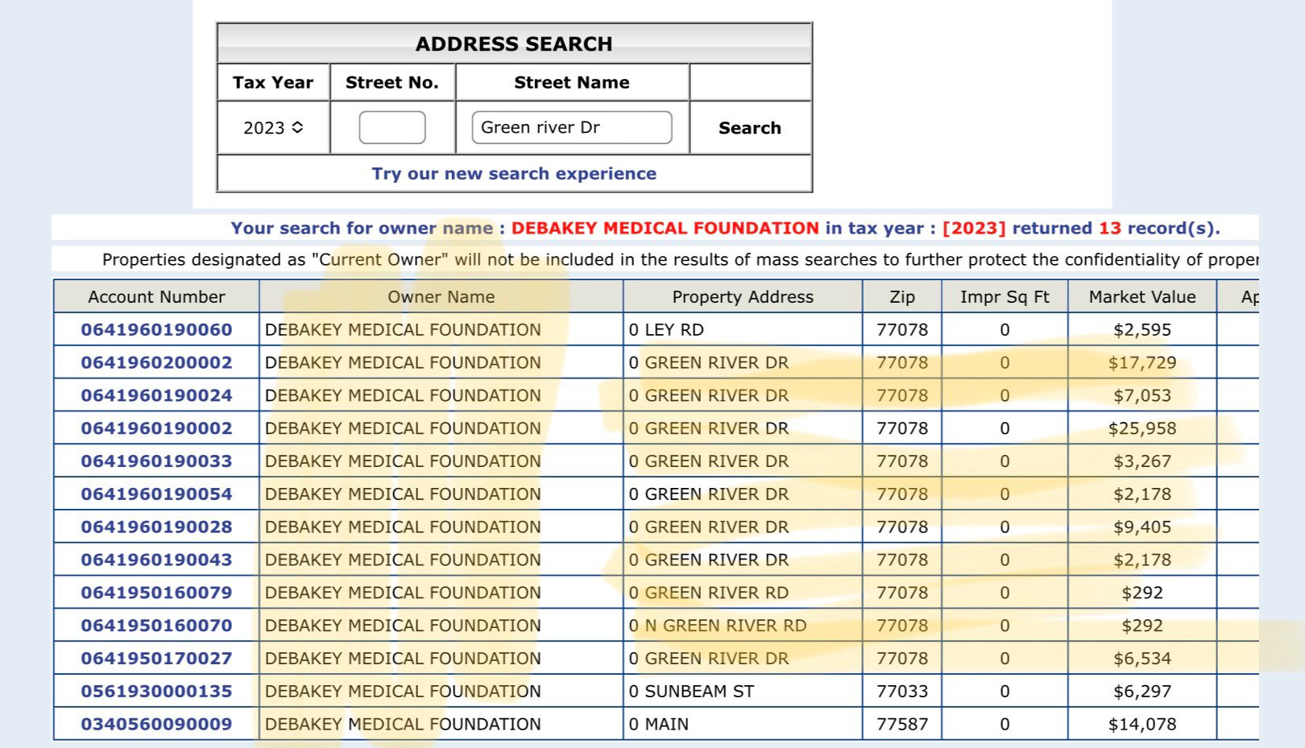The image size is (1305, 748).
Task: Open account 0641950160070
Action: [x=156, y=626]
